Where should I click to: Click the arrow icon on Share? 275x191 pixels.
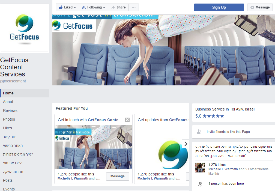pyautogui.click(x=113, y=7)
